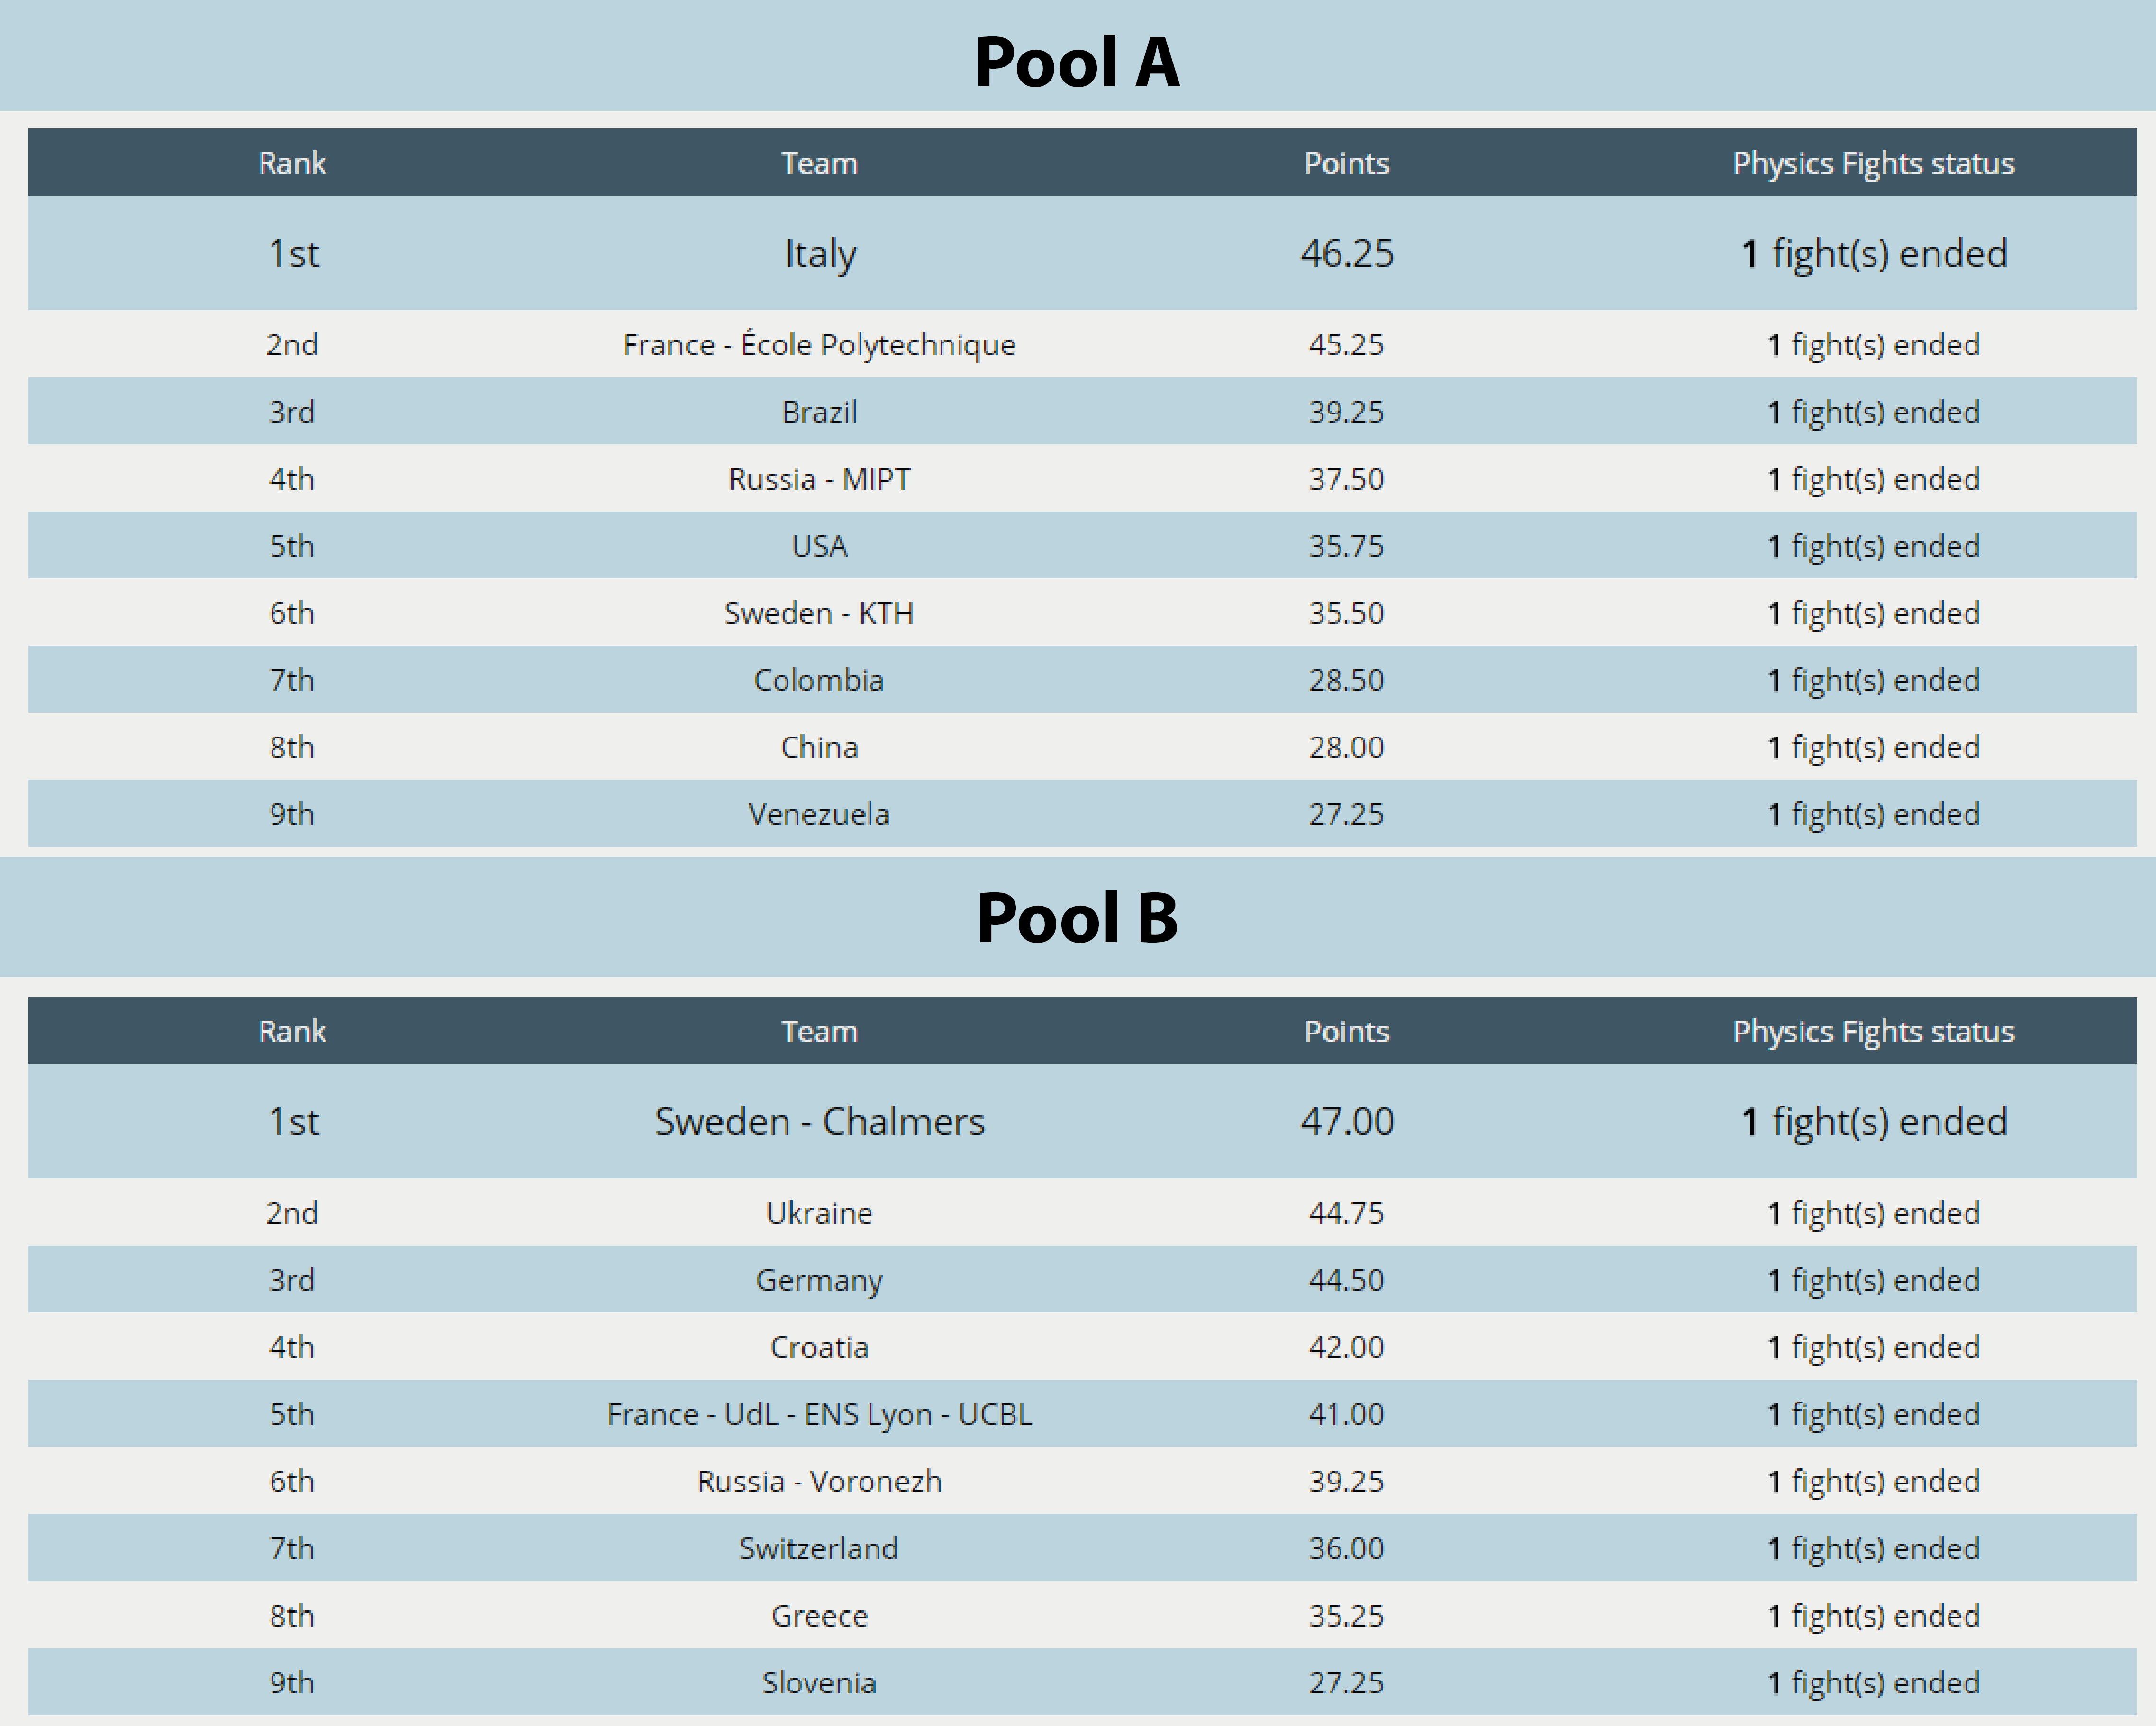Select the Venezuela team entry

coord(819,815)
